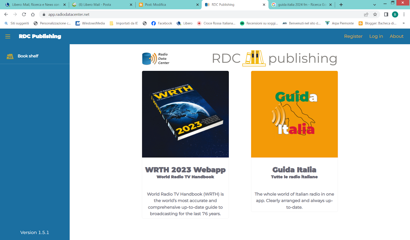410x240 pixels.
Task: Click the globe icon bookmark
Action: coord(145,23)
